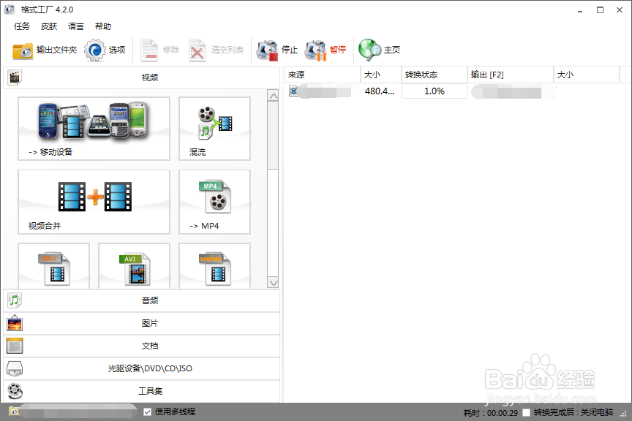
Task: Click the document icon beside 文档
Action: 15,346
